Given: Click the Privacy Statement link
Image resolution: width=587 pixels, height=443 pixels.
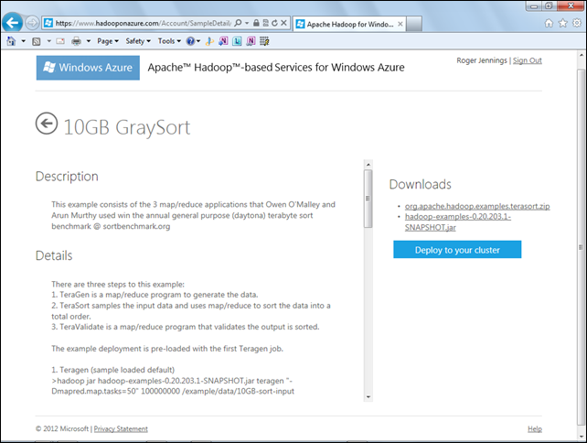Looking at the screenshot, I should (121, 428).
